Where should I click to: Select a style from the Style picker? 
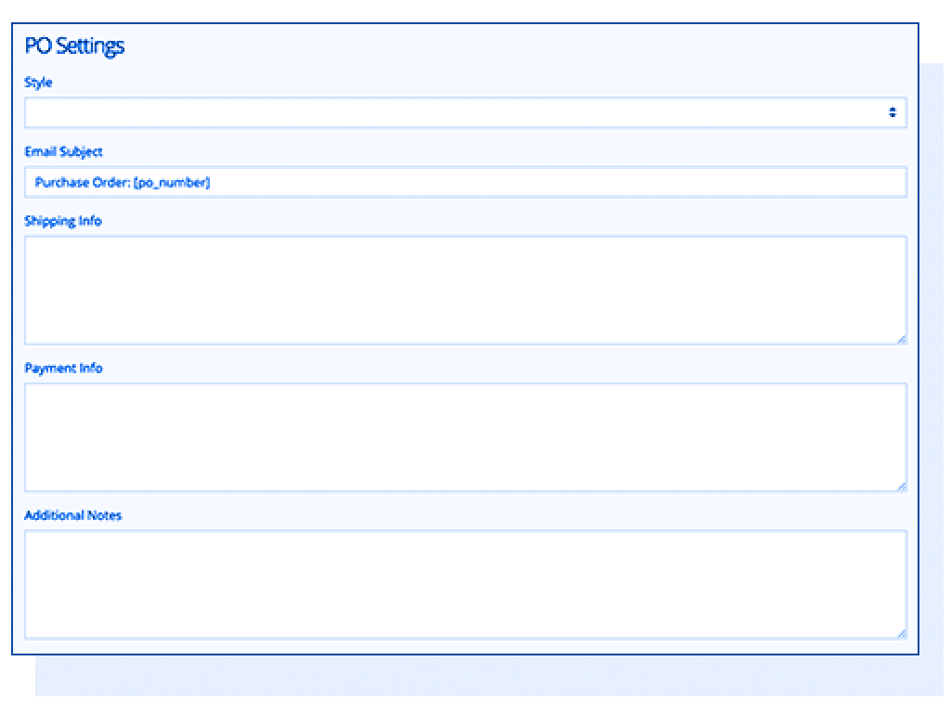point(464,111)
